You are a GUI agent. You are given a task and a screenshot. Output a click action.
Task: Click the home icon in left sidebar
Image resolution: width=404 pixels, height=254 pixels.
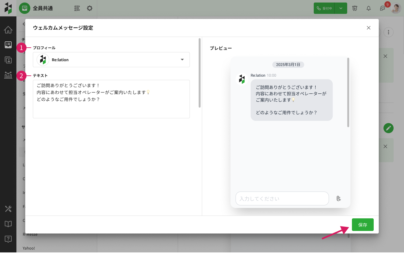(8, 30)
